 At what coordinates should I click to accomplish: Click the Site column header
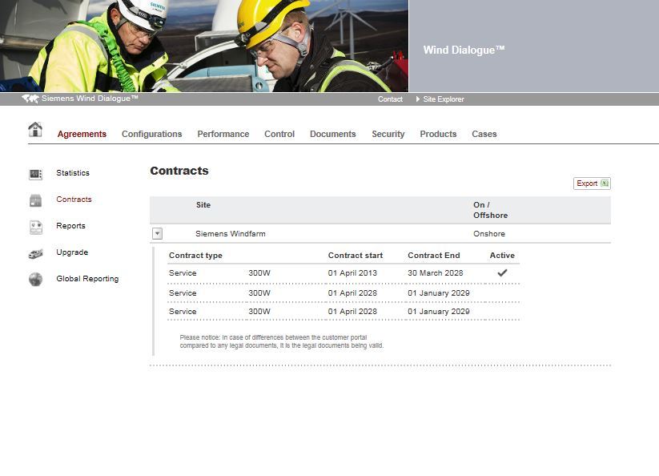(x=203, y=205)
